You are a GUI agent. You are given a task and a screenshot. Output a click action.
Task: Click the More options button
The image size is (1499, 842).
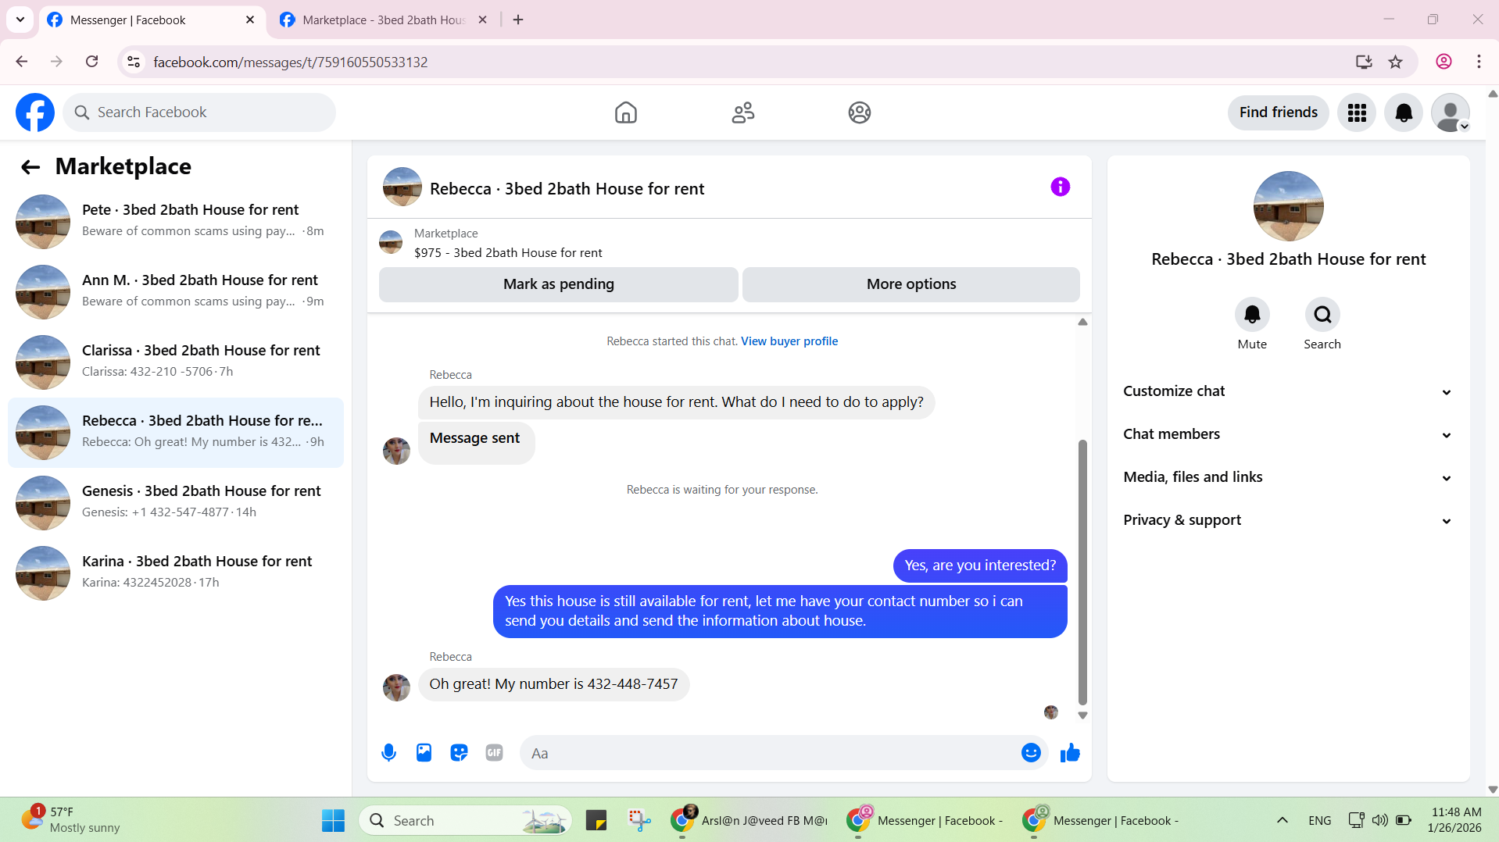click(x=910, y=284)
